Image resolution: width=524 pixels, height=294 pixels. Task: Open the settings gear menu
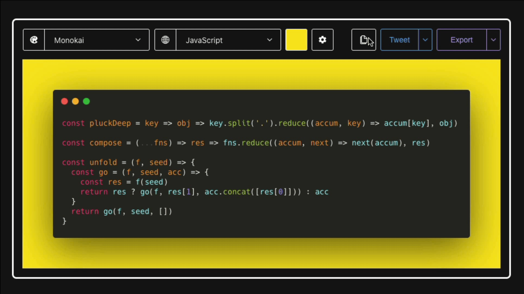322,40
